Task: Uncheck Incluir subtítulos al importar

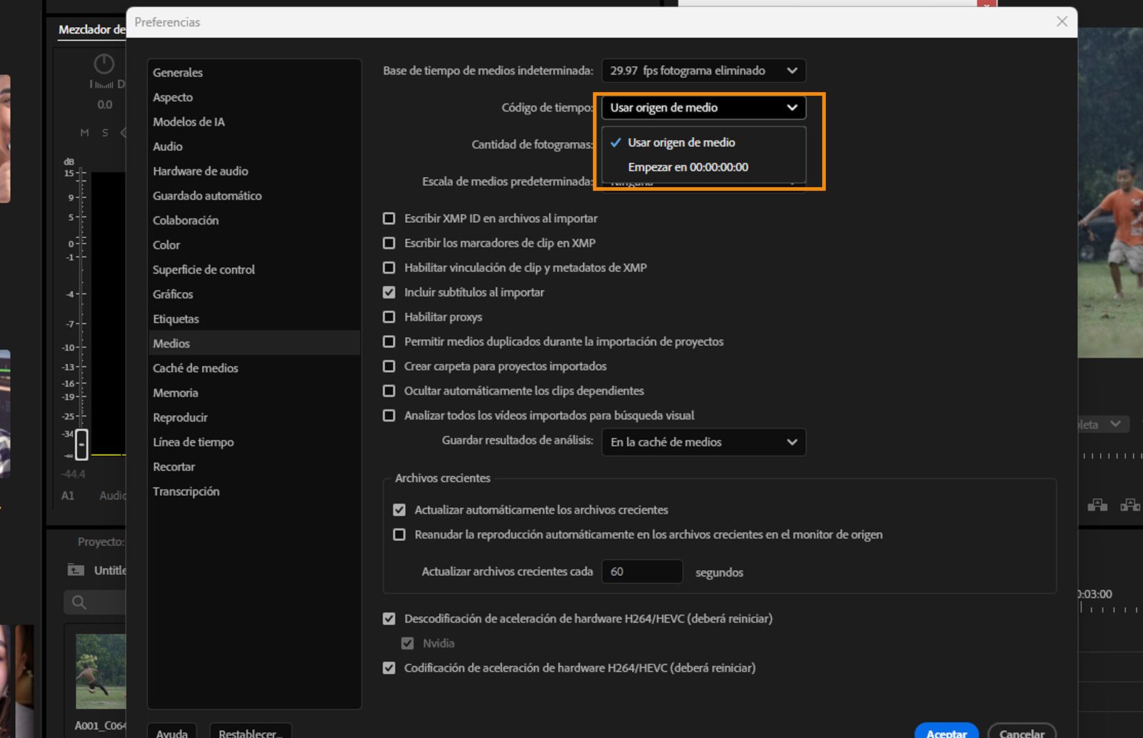Action: point(389,292)
